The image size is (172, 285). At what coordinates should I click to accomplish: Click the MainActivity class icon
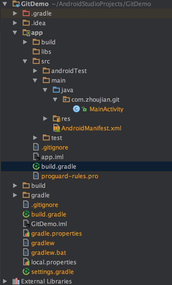pos(76,109)
